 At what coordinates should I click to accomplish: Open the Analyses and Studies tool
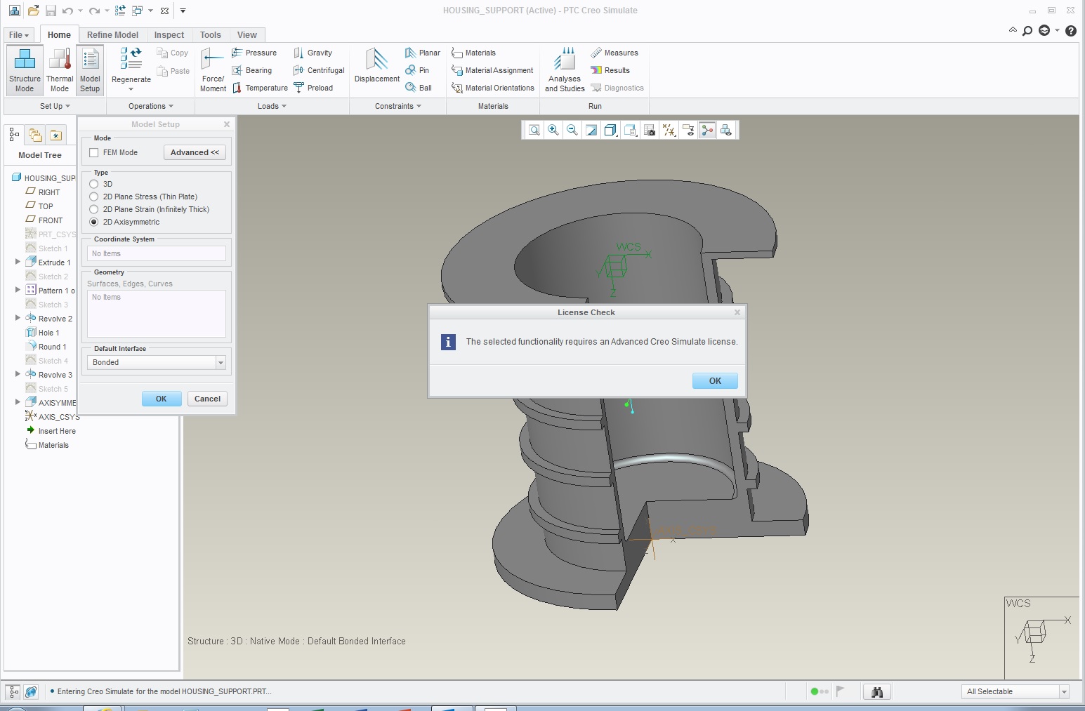coord(564,69)
